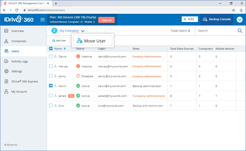246x151 pixels.
Task: Click the Total Data Sources column header
Action: tap(182, 49)
